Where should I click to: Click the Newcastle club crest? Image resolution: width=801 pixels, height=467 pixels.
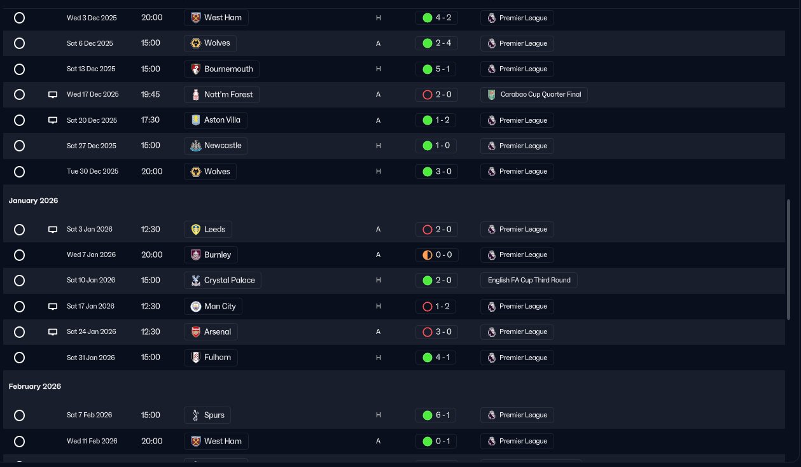coord(196,146)
